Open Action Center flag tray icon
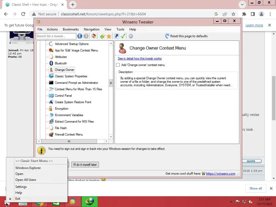 click(x=237, y=202)
